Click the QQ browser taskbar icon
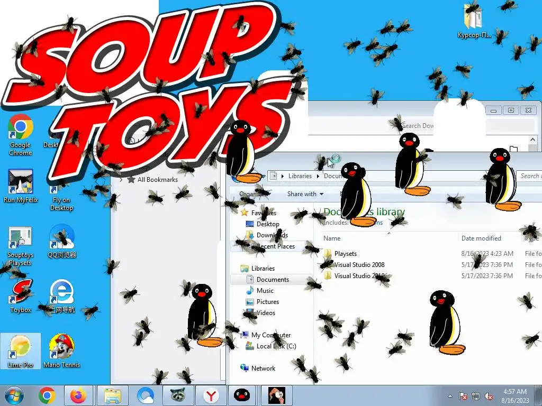 146,395
